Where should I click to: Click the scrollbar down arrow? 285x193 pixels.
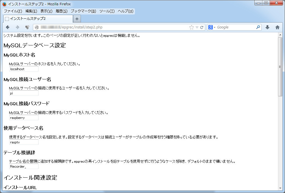(280, 188)
